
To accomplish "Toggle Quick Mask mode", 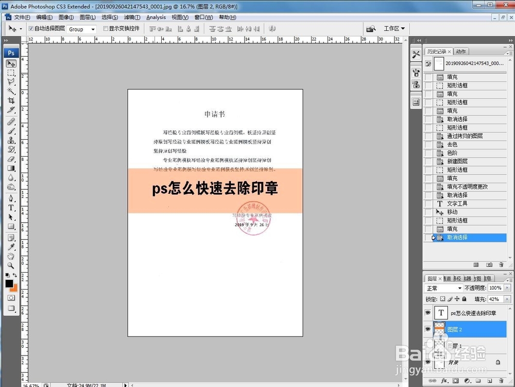I will [11, 298].
